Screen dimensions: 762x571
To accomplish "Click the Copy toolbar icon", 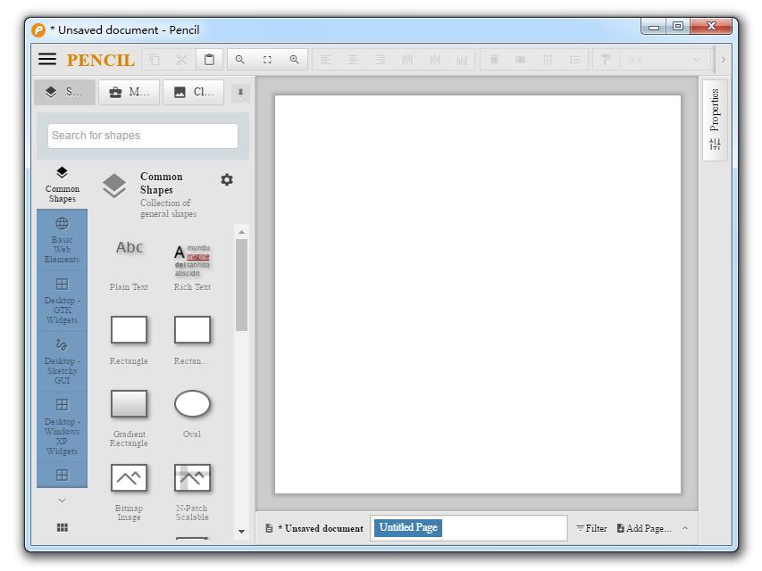I will point(155,60).
